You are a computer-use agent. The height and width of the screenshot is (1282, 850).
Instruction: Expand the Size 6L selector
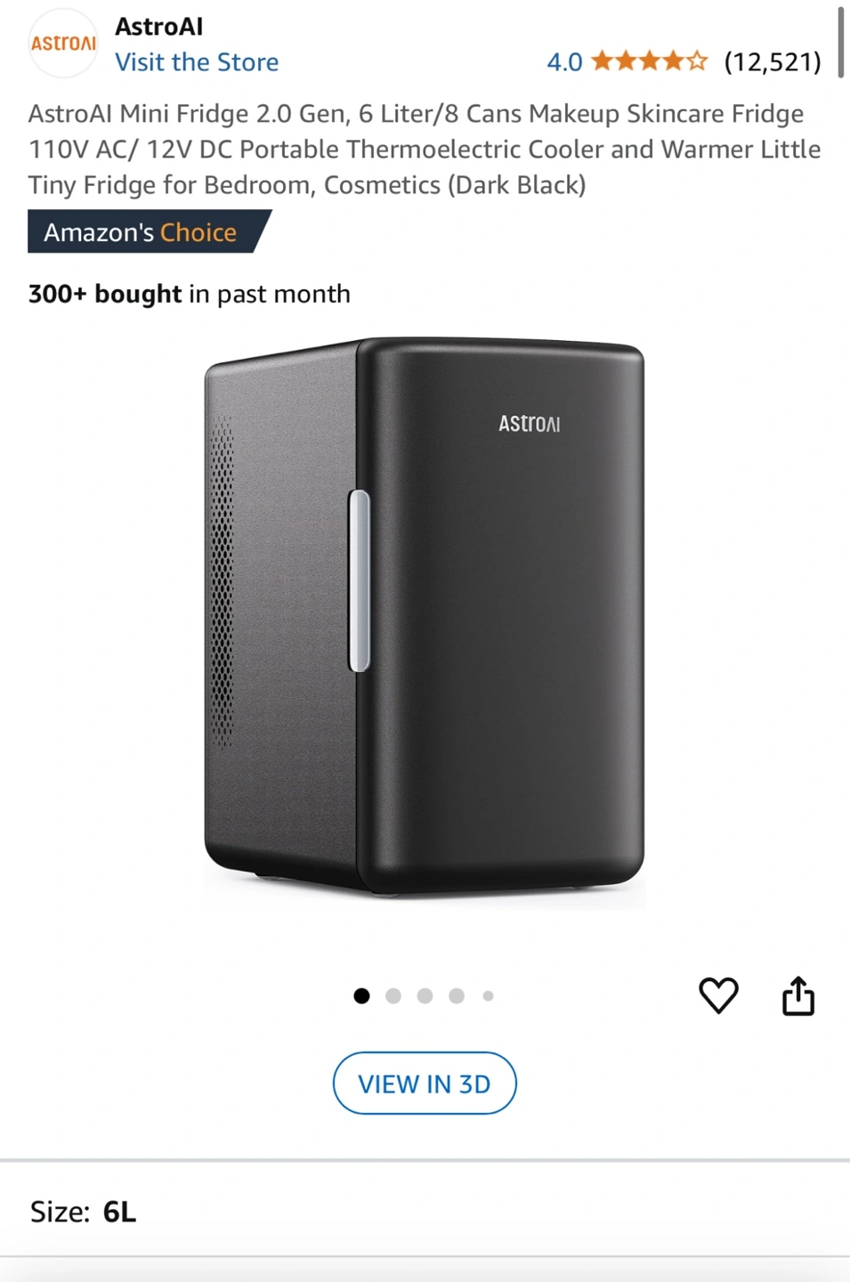pos(425,1212)
